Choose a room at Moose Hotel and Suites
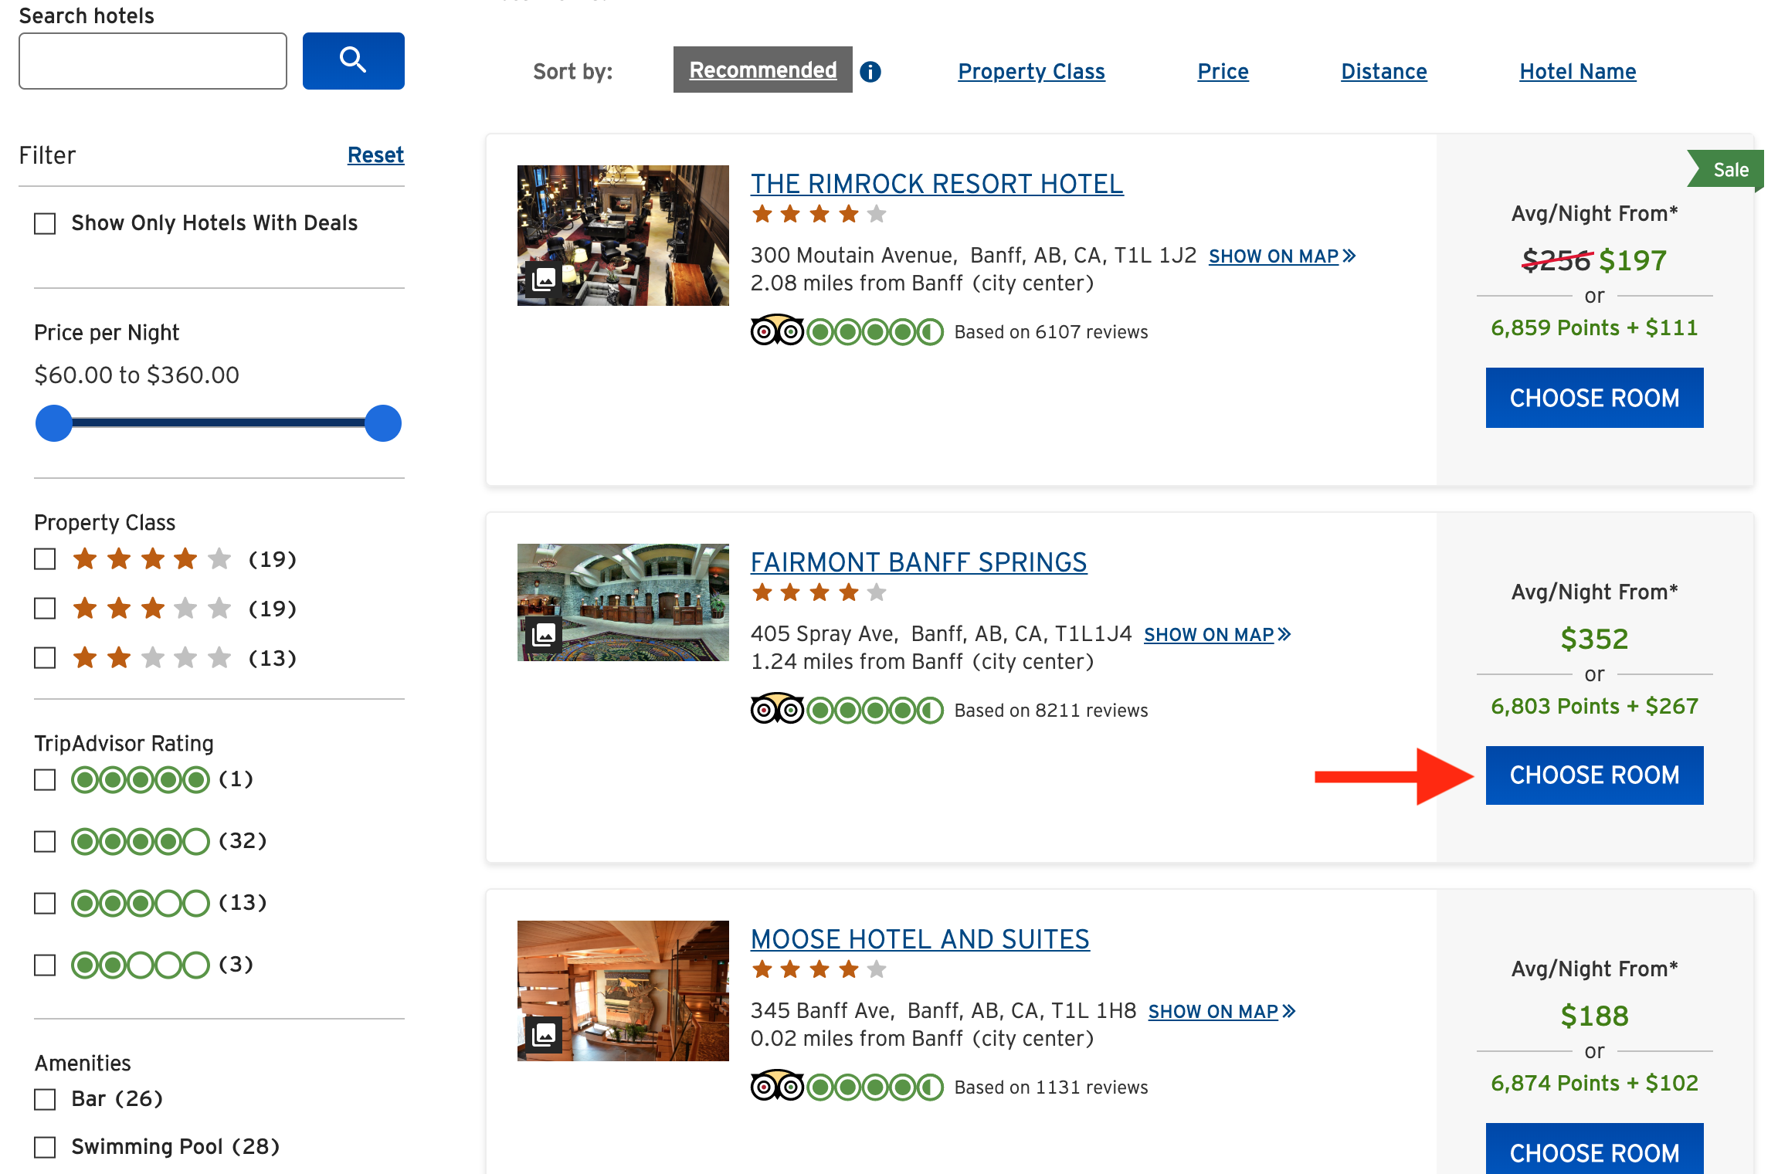Viewport: 1778px width, 1174px height. [1594, 1149]
